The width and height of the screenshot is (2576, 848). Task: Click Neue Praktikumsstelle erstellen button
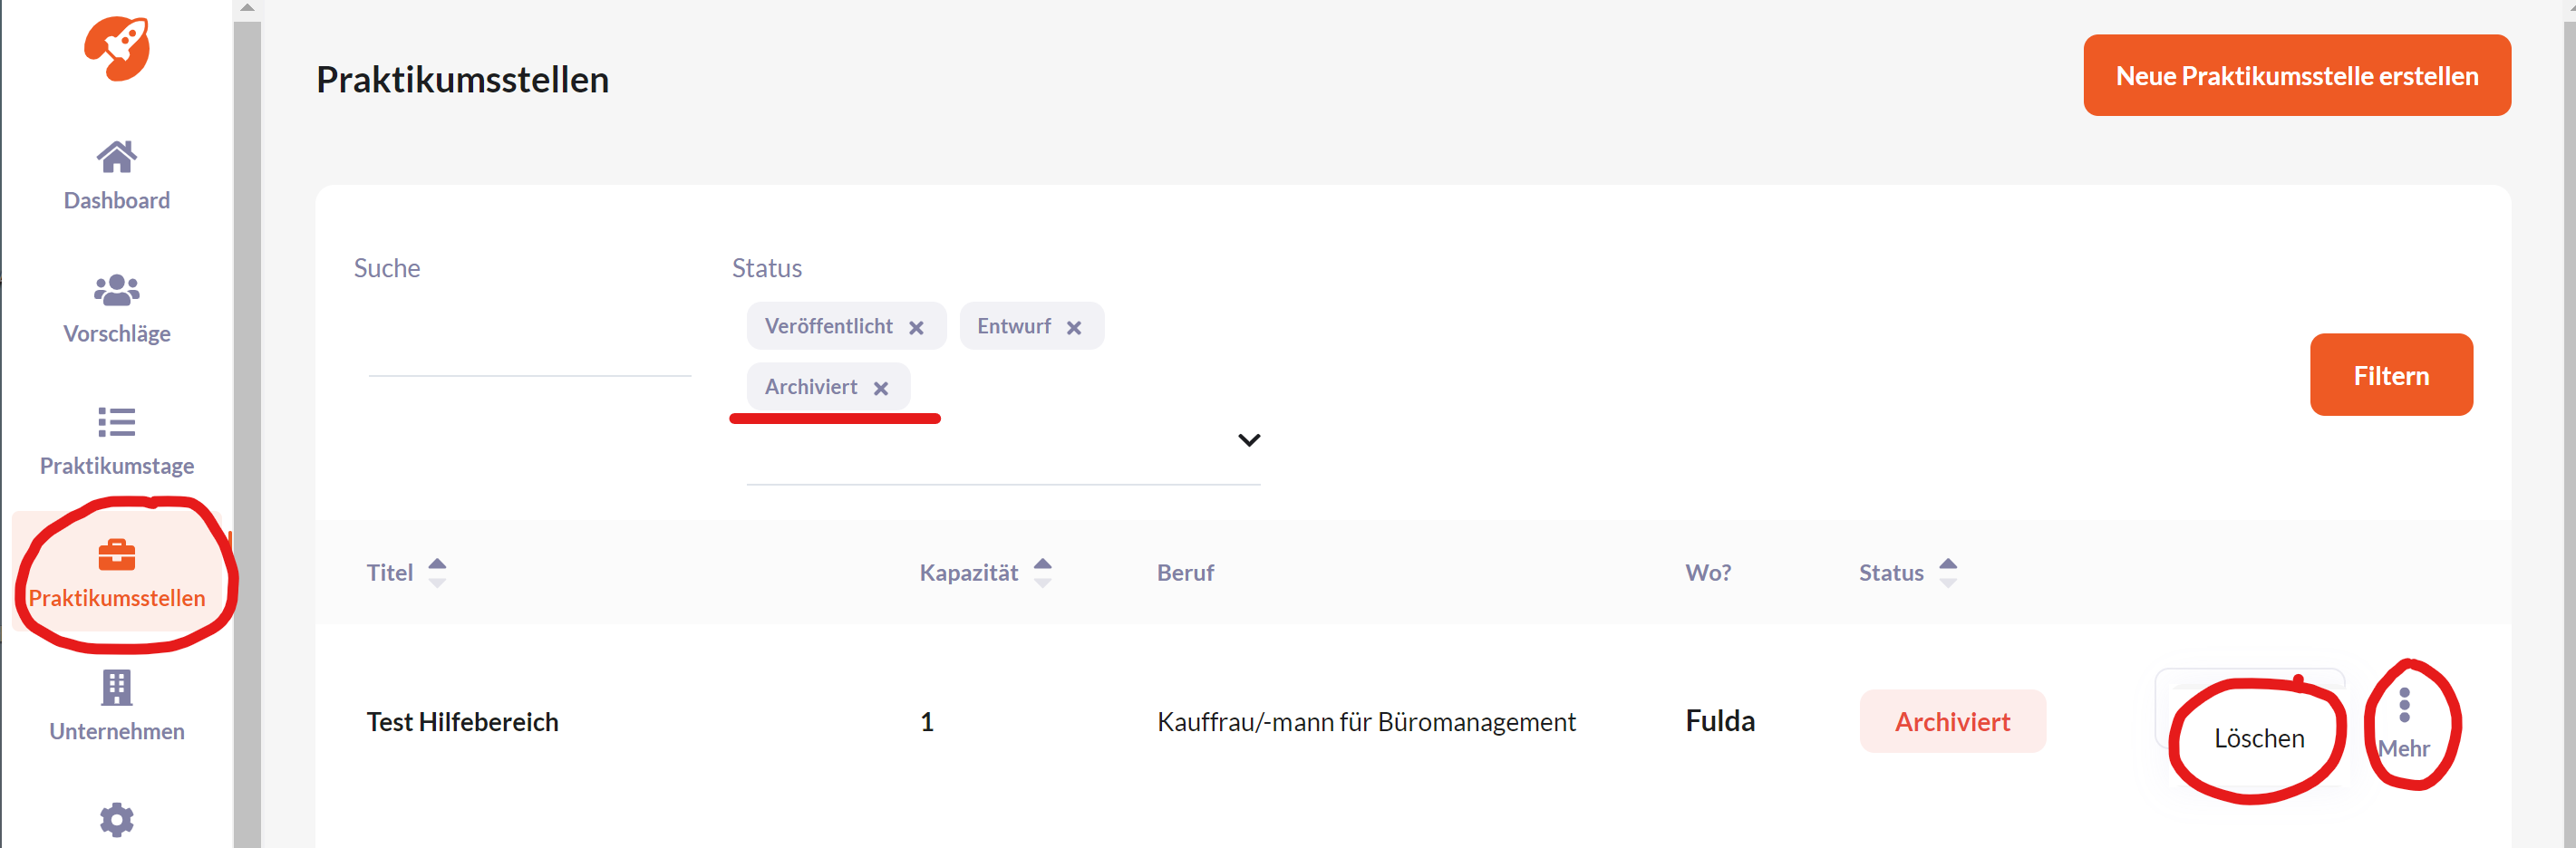pos(2297,76)
